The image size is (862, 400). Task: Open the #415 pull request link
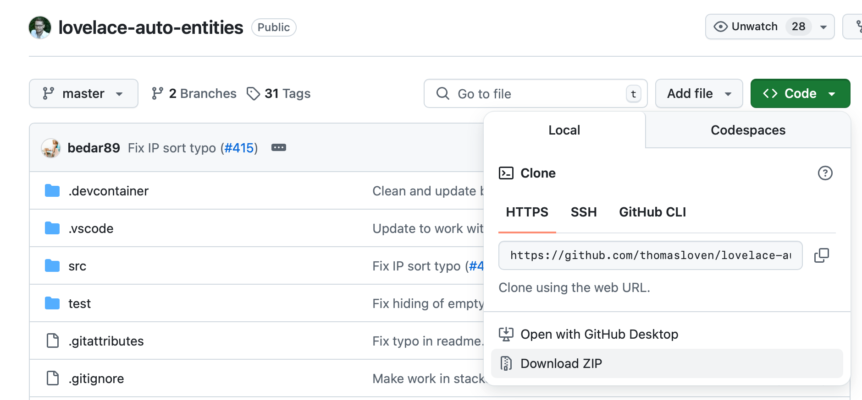[239, 148]
